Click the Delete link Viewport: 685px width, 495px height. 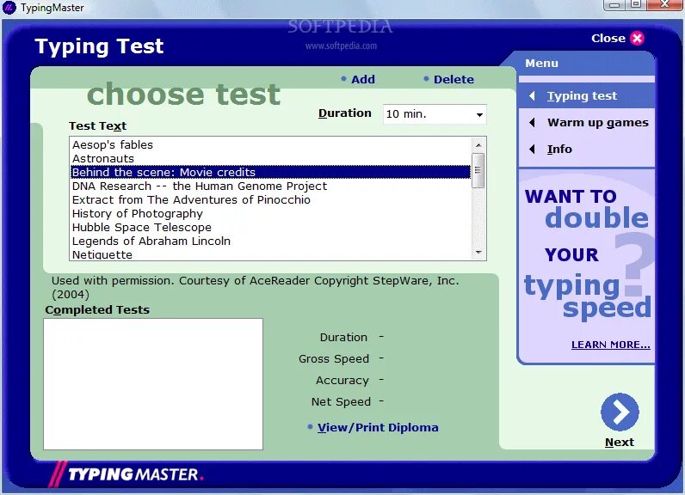(454, 79)
